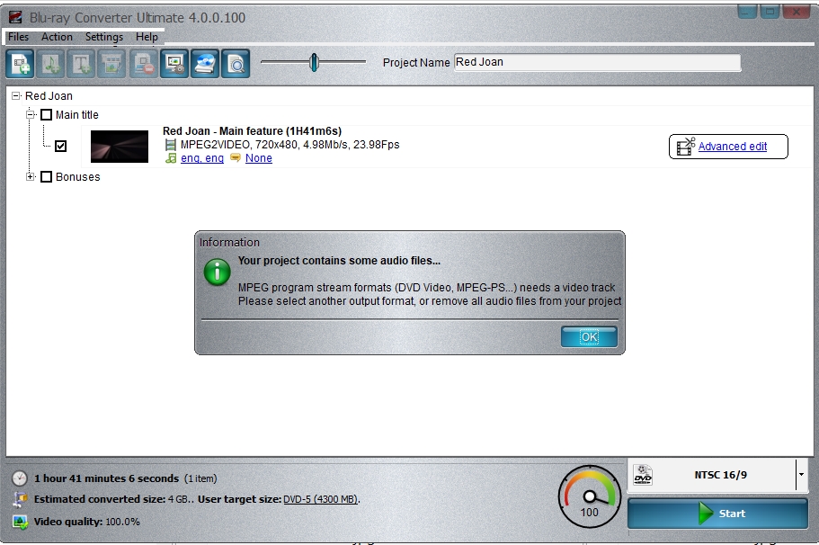
Task: Click the magnifier preview document toolbar icon
Action: point(236,64)
